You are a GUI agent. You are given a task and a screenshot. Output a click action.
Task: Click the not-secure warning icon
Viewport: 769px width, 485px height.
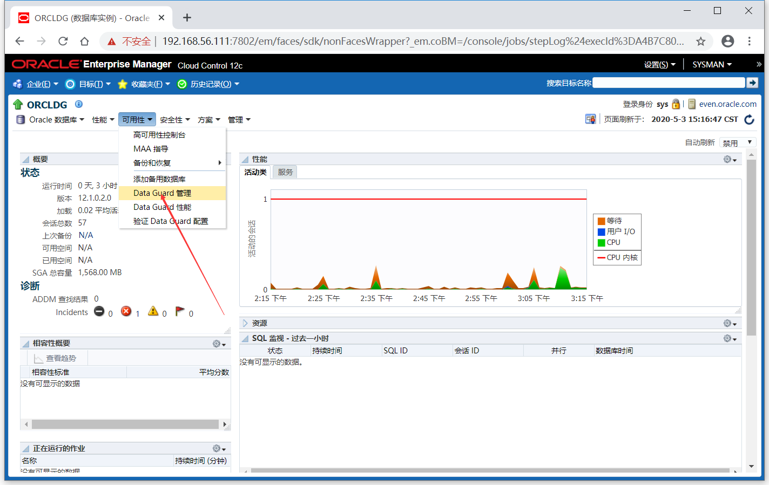(112, 42)
